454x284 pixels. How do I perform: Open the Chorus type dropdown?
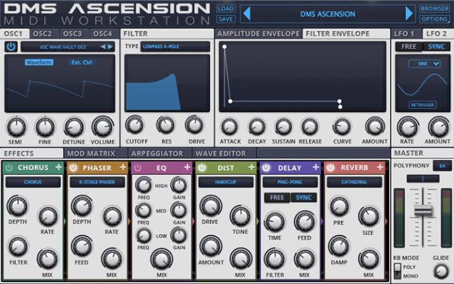click(33, 182)
